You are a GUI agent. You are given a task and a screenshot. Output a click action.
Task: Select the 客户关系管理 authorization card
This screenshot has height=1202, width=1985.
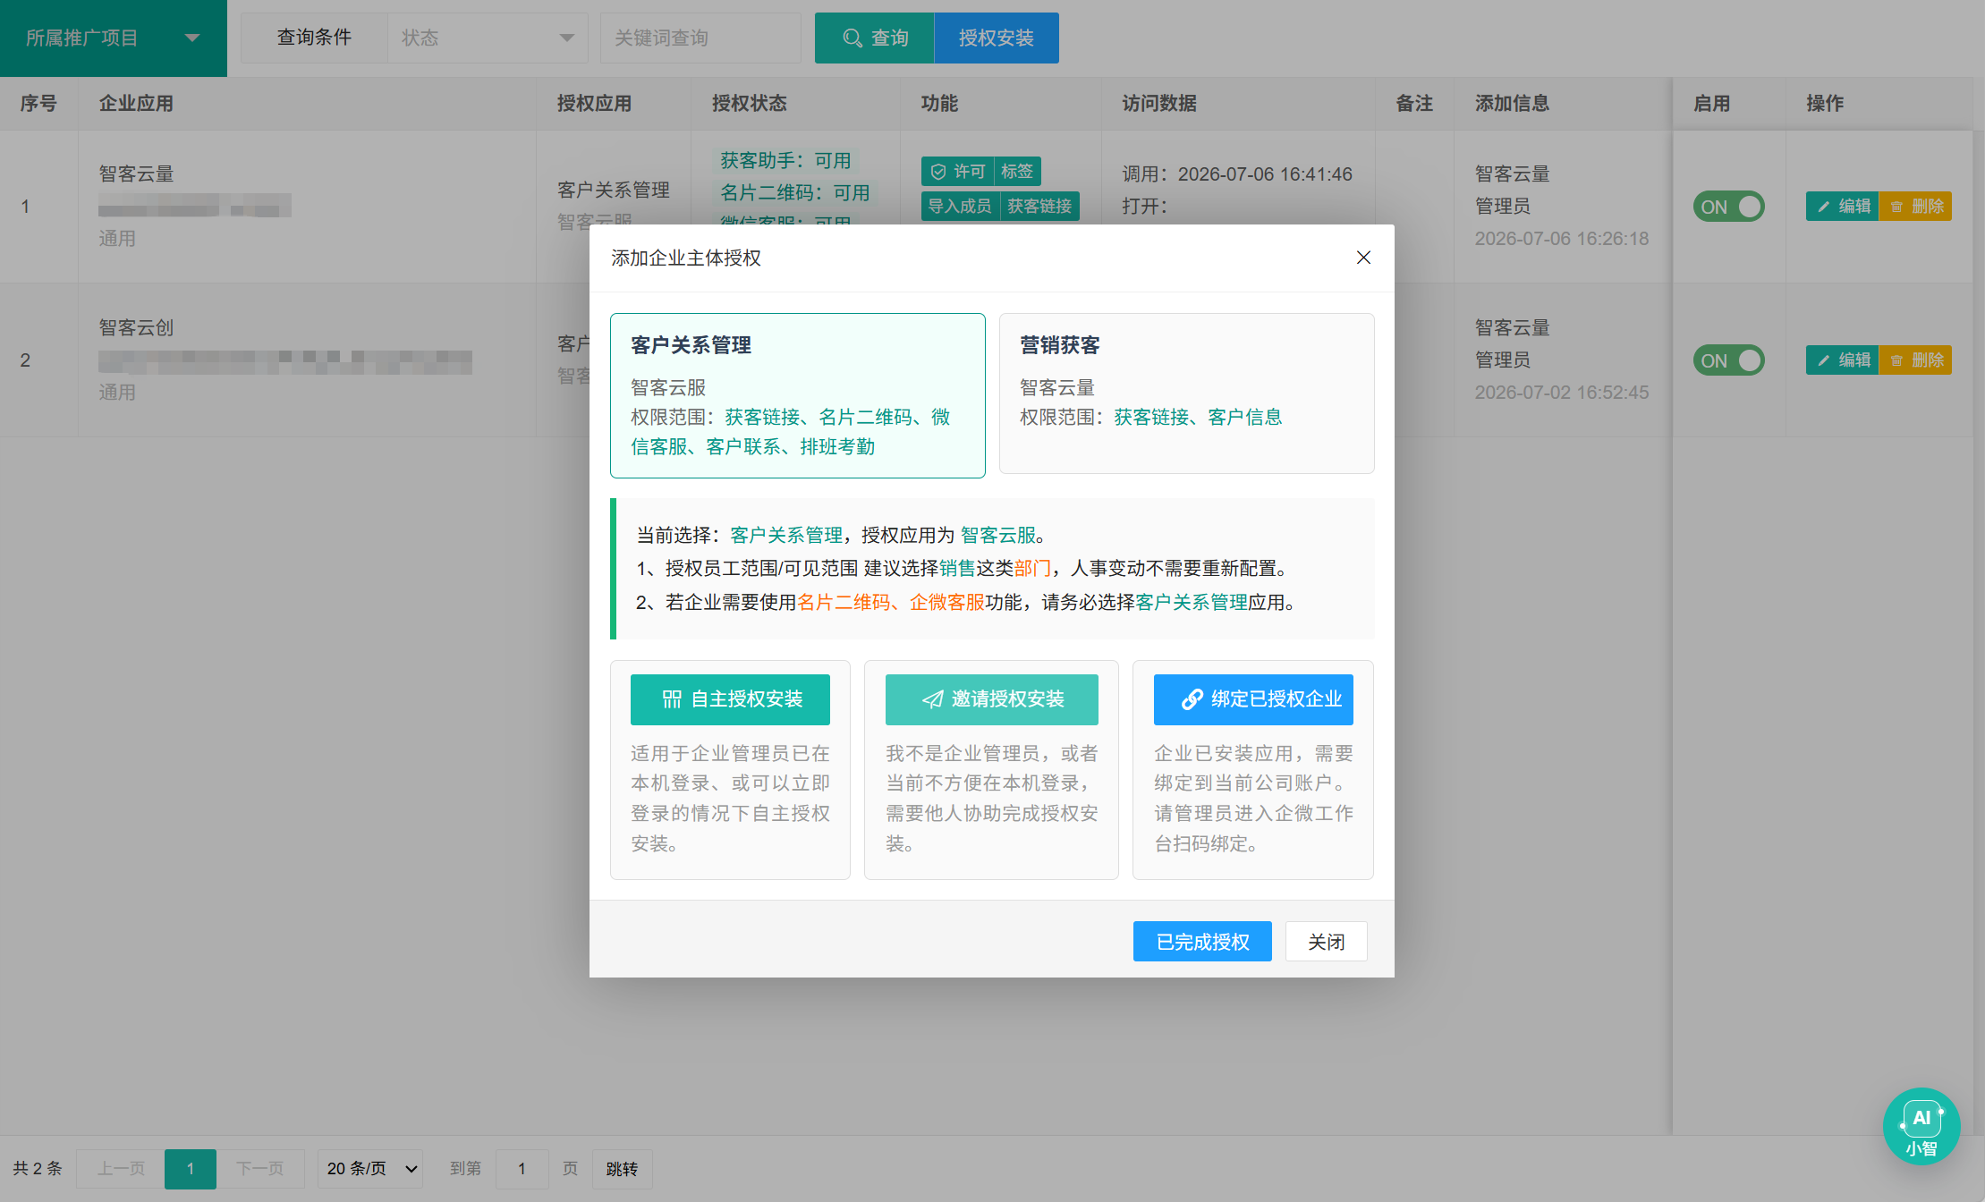click(798, 395)
